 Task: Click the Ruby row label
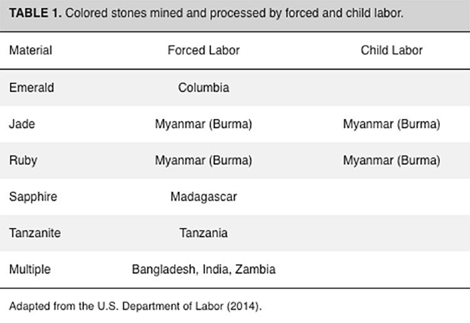[23, 161]
